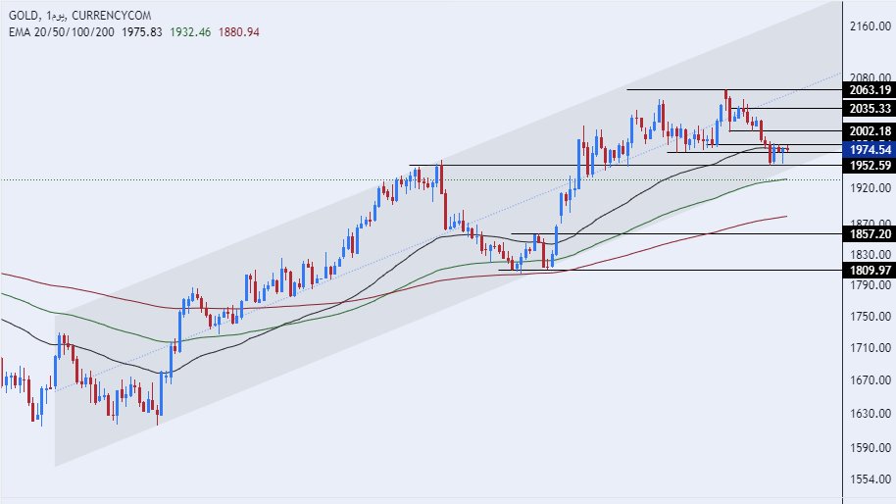The width and height of the screenshot is (896, 504).
Task: Select the 1952.59 support level label
Action: coord(871,166)
